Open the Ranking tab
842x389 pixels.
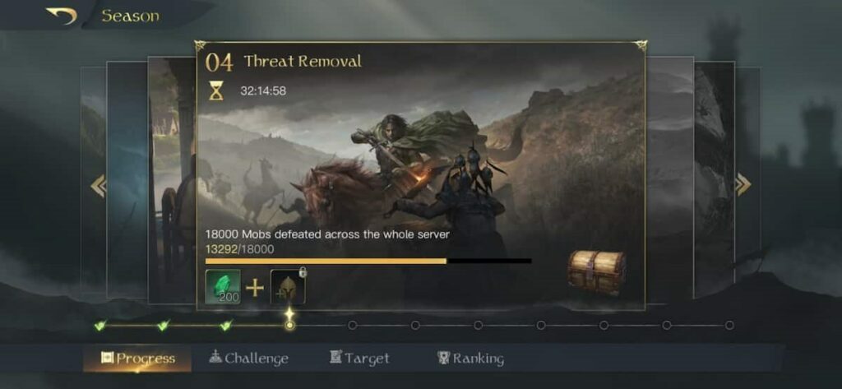[470, 359]
